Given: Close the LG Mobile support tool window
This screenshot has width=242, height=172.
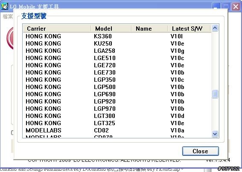Looking at the screenshot, I should point(236,7).
